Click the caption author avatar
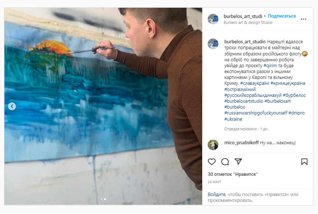This screenshot has height=214, width=318. point(213,44)
